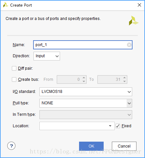Close the Create Port dialog
This screenshot has height=158, width=145.
139,5
